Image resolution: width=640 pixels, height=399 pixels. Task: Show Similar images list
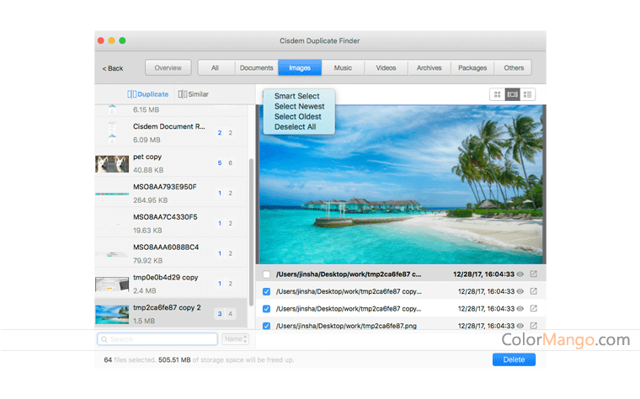194,94
